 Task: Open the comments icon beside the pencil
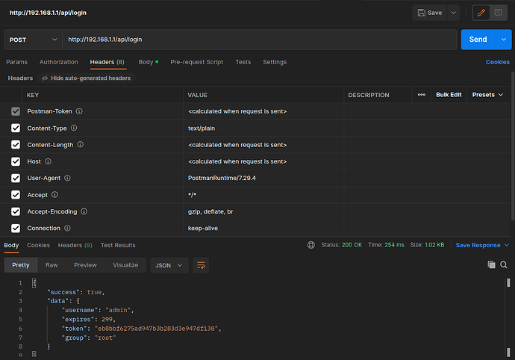[x=499, y=13]
